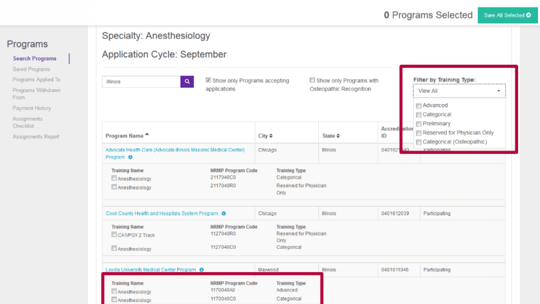Open Saved Programs in sidebar
Viewport: 540px width, 304px height.
[x=31, y=69]
